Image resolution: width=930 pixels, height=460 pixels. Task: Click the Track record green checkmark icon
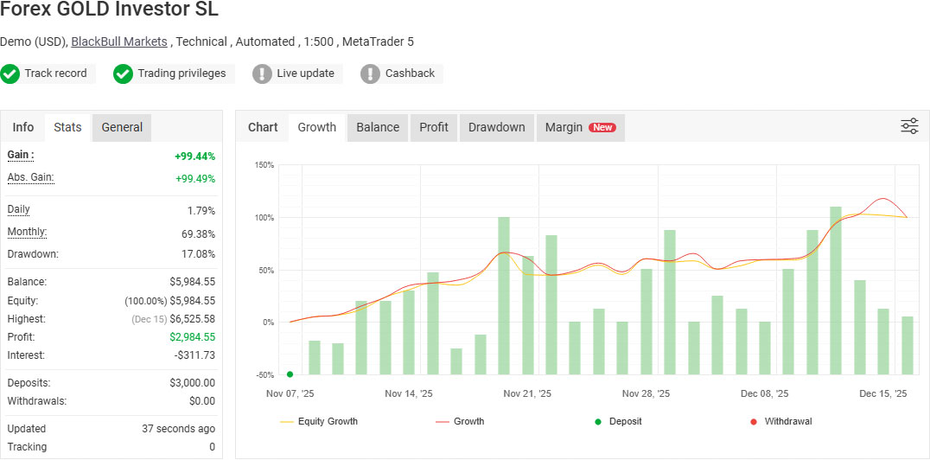[10, 73]
